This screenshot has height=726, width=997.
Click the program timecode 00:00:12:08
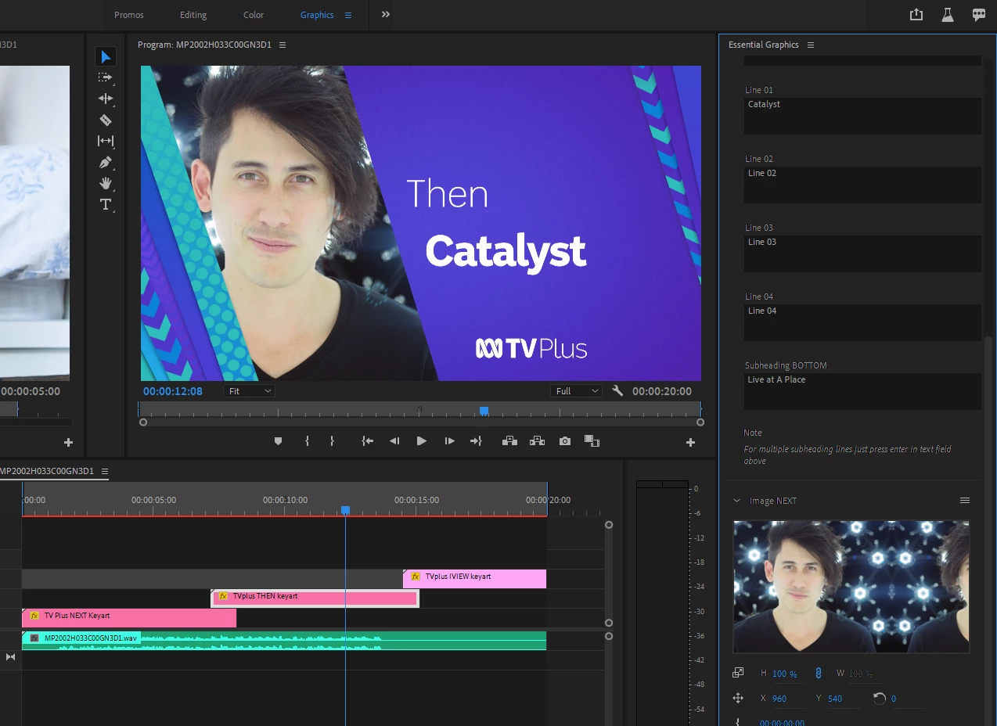click(x=173, y=391)
